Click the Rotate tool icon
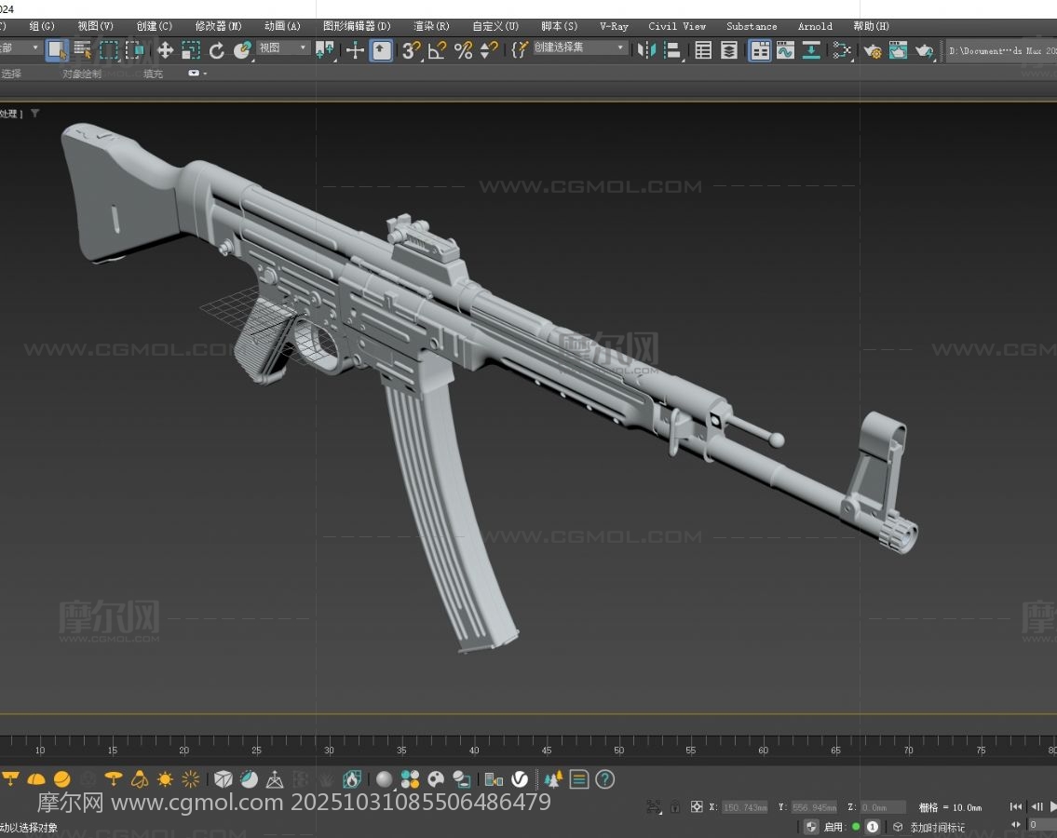The width and height of the screenshot is (1057, 838). (217, 50)
